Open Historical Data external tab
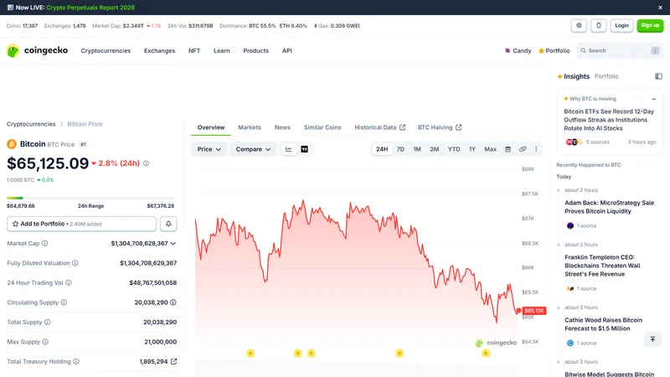 (x=380, y=127)
